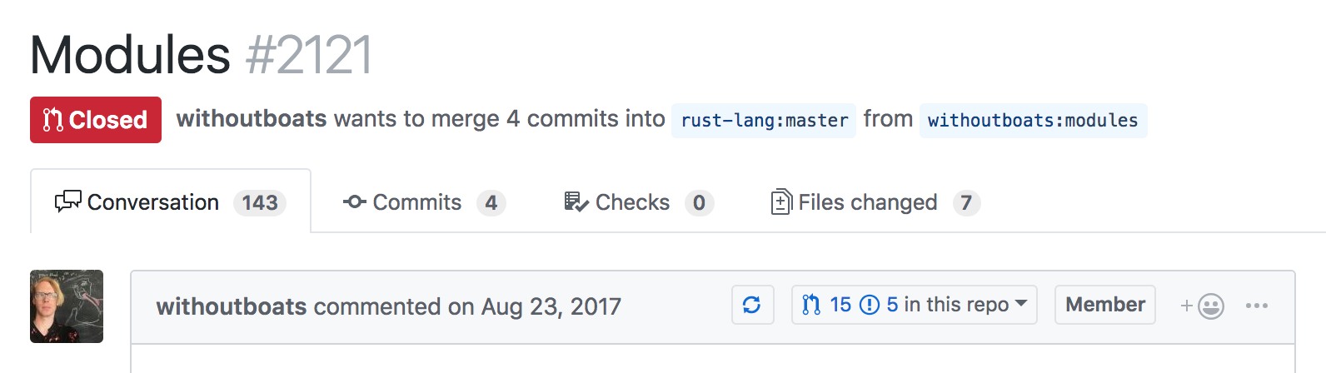Expand the "in this repo" dropdown arrow

[x=1020, y=303]
